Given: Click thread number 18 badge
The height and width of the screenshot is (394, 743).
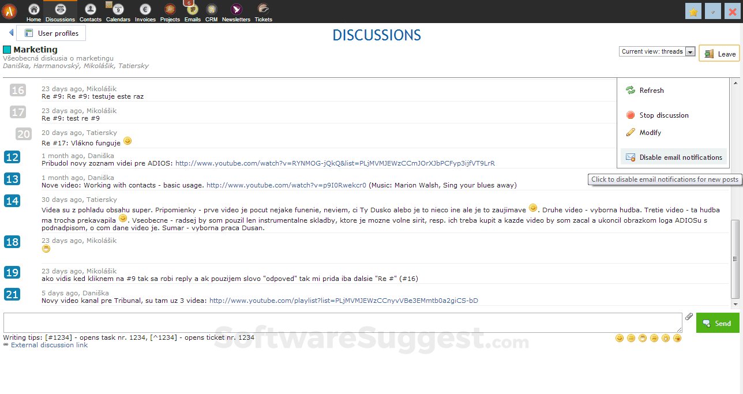Looking at the screenshot, I should coord(12,242).
